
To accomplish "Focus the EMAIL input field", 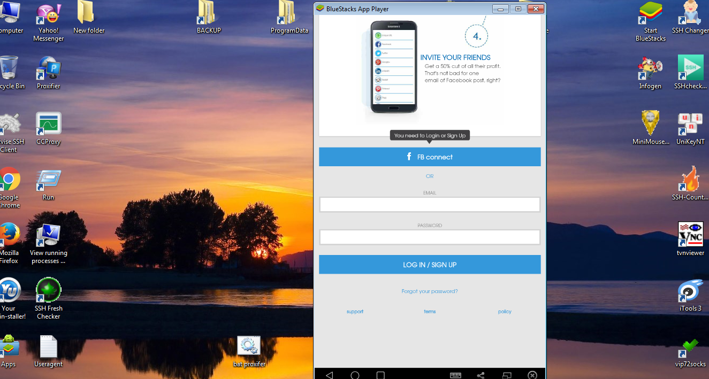I will (x=430, y=205).
